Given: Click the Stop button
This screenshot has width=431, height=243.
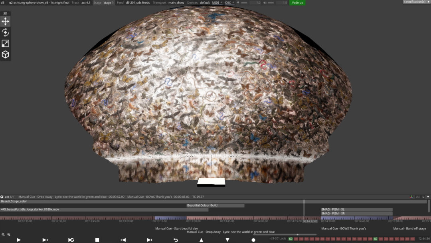Looking at the screenshot, I should 97,240.
